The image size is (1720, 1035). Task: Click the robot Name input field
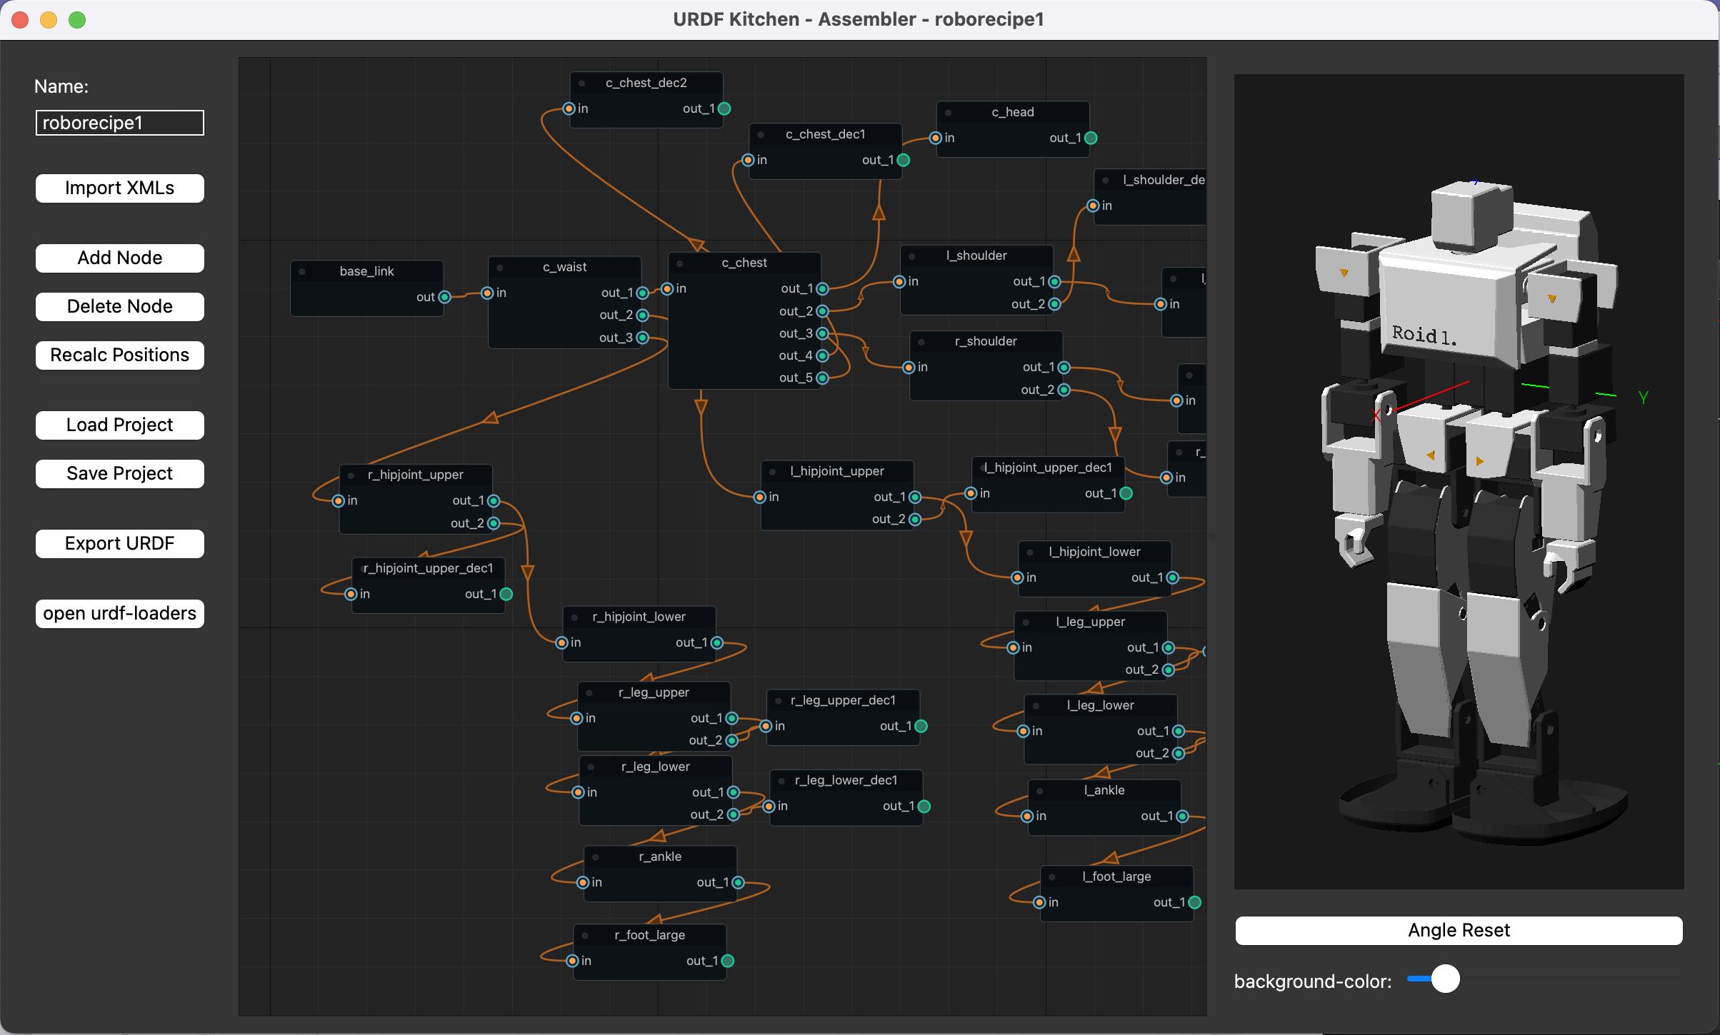120,123
